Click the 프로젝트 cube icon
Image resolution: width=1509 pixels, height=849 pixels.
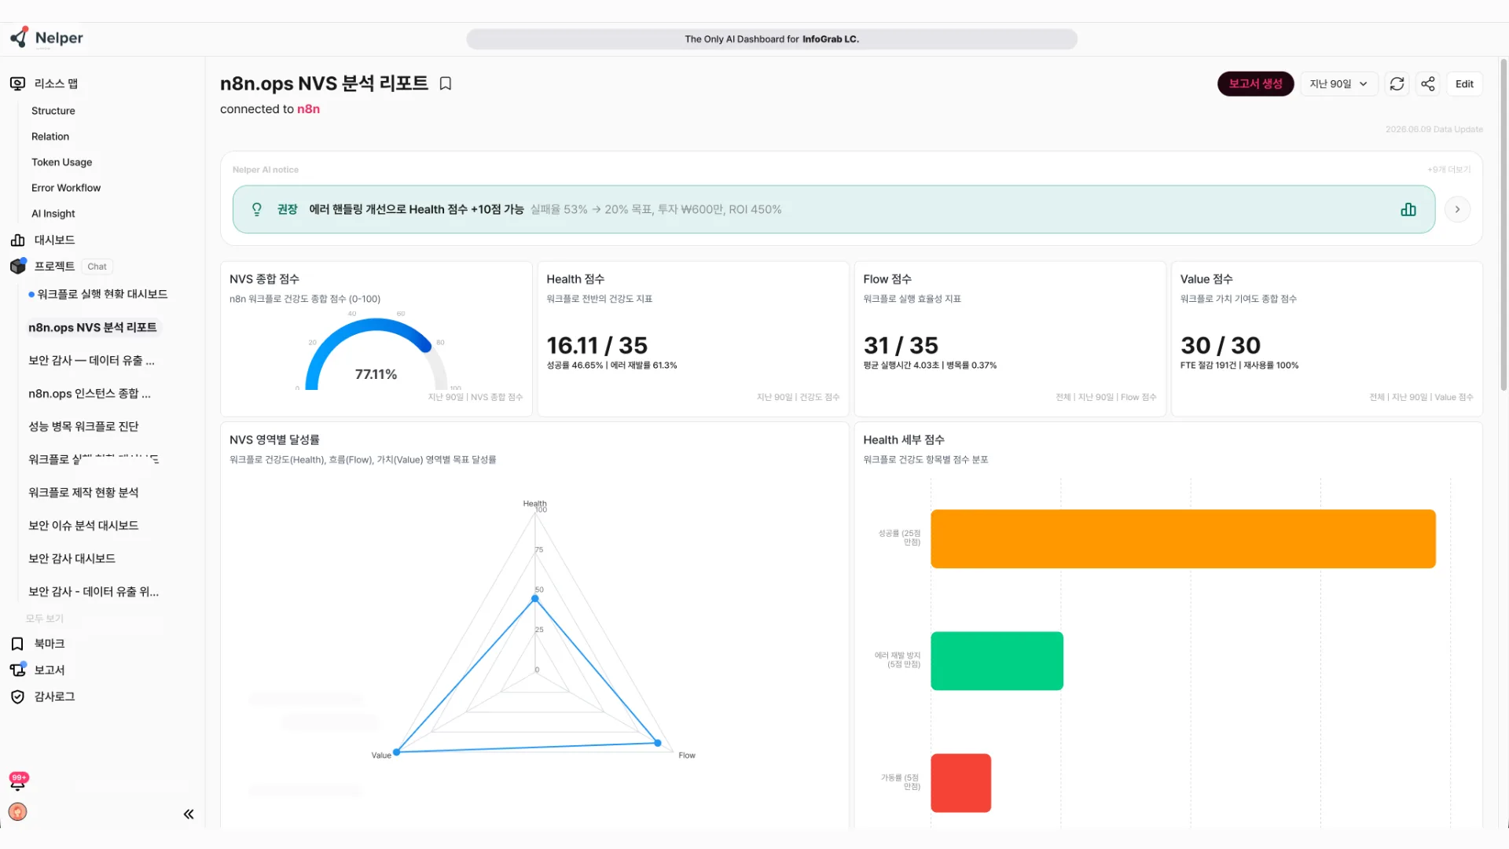(x=17, y=266)
